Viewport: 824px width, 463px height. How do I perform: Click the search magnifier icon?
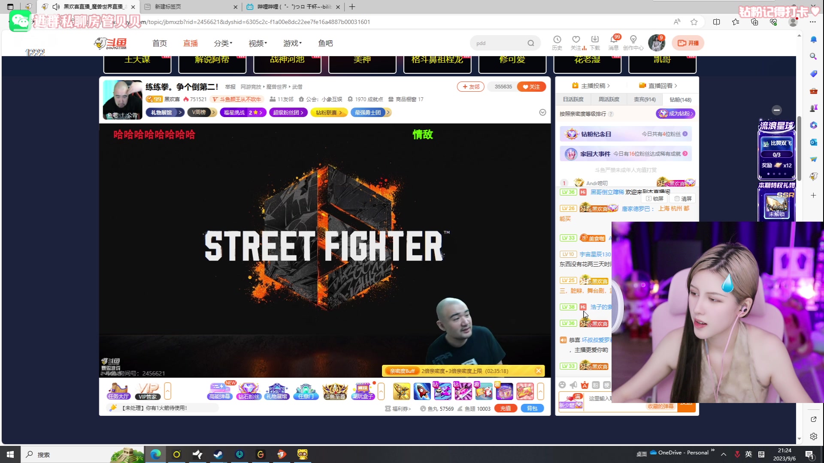(x=531, y=43)
